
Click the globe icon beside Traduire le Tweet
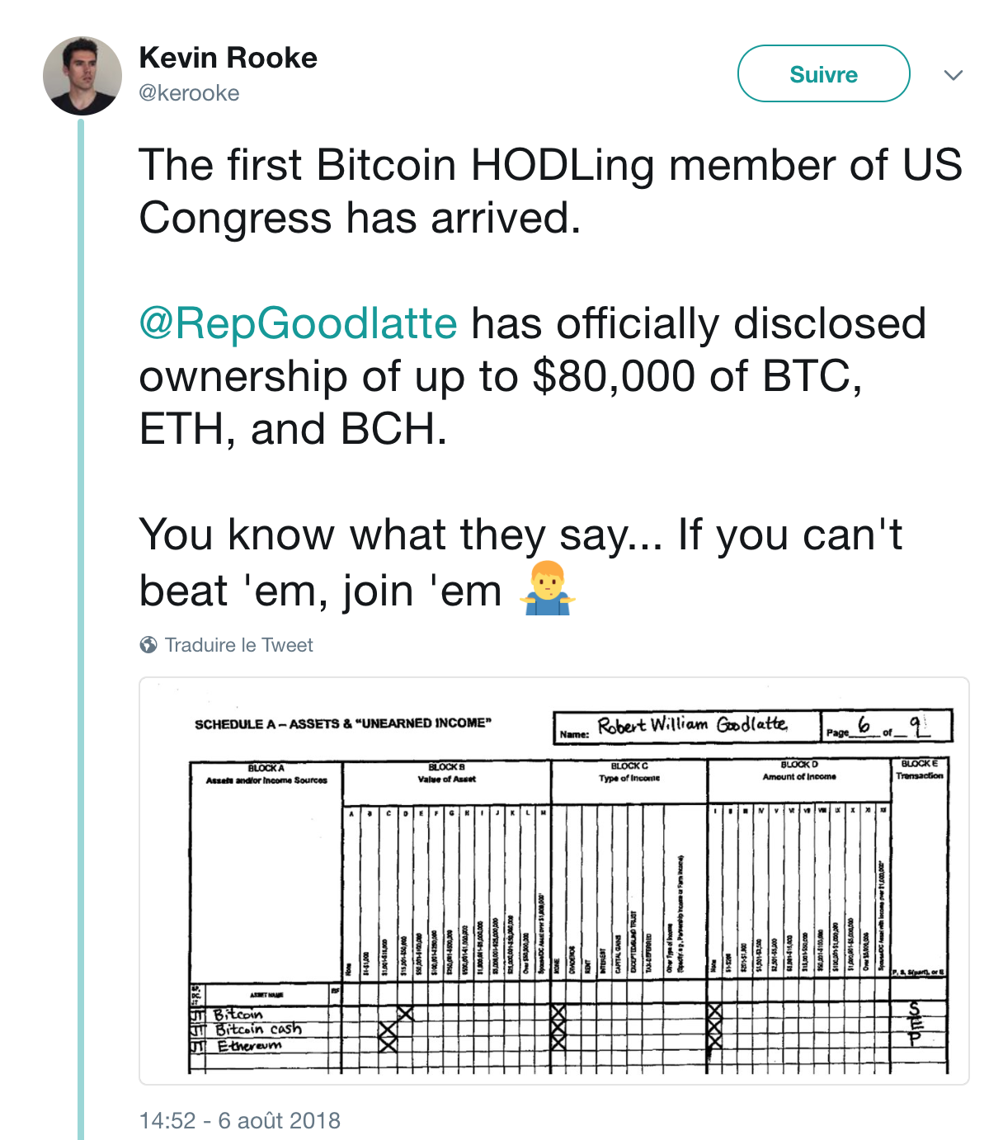click(x=148, y=645)
